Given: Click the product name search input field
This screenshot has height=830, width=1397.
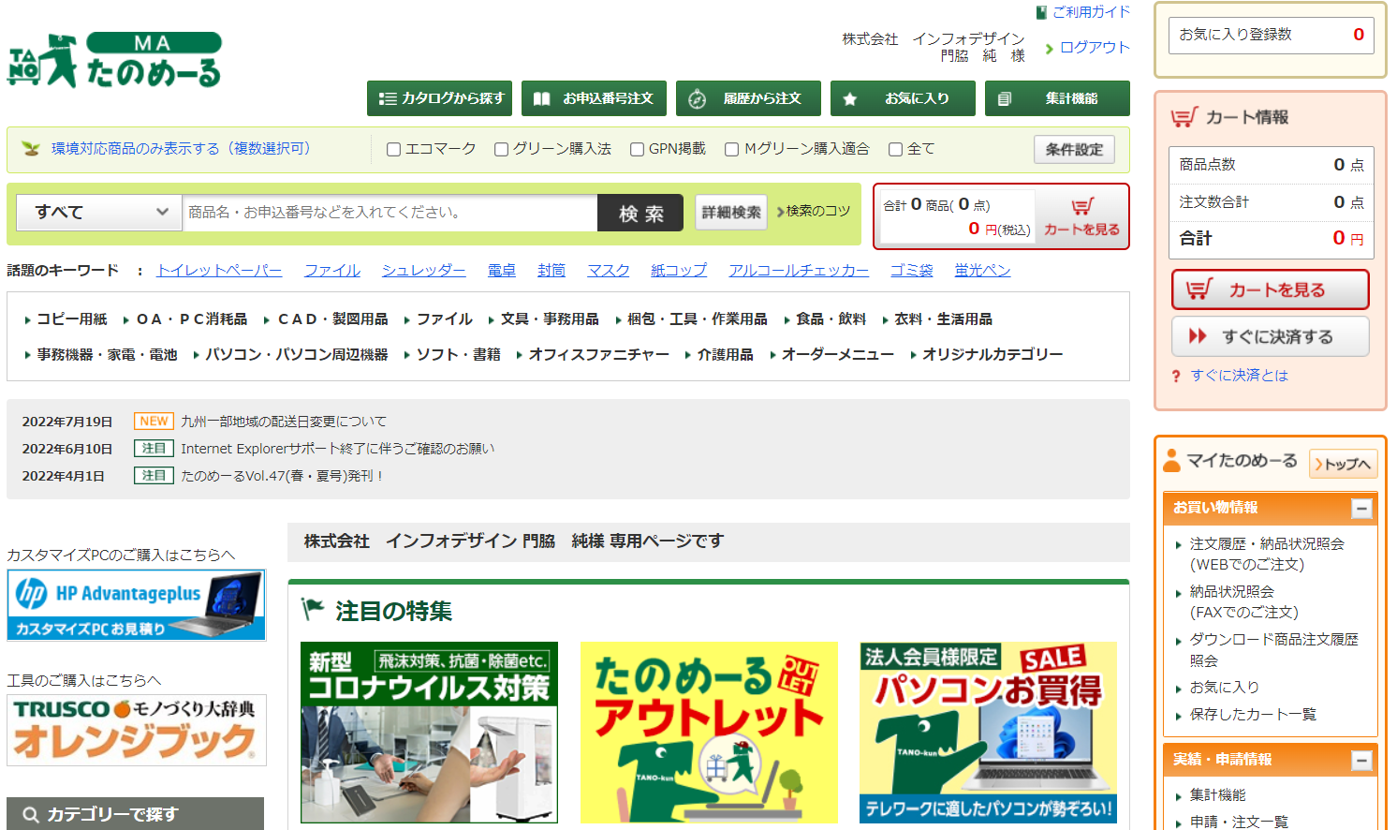Looking at the screenshot, I should pyautogui.click(x=390, y=213).
